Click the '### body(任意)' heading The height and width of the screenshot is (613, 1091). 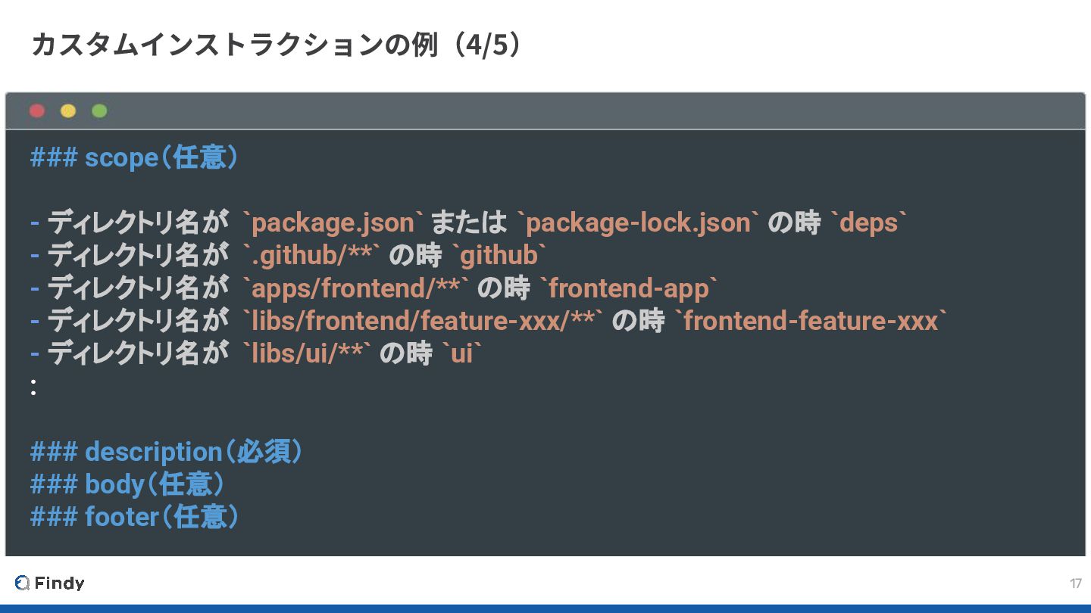tap(127, 484)
